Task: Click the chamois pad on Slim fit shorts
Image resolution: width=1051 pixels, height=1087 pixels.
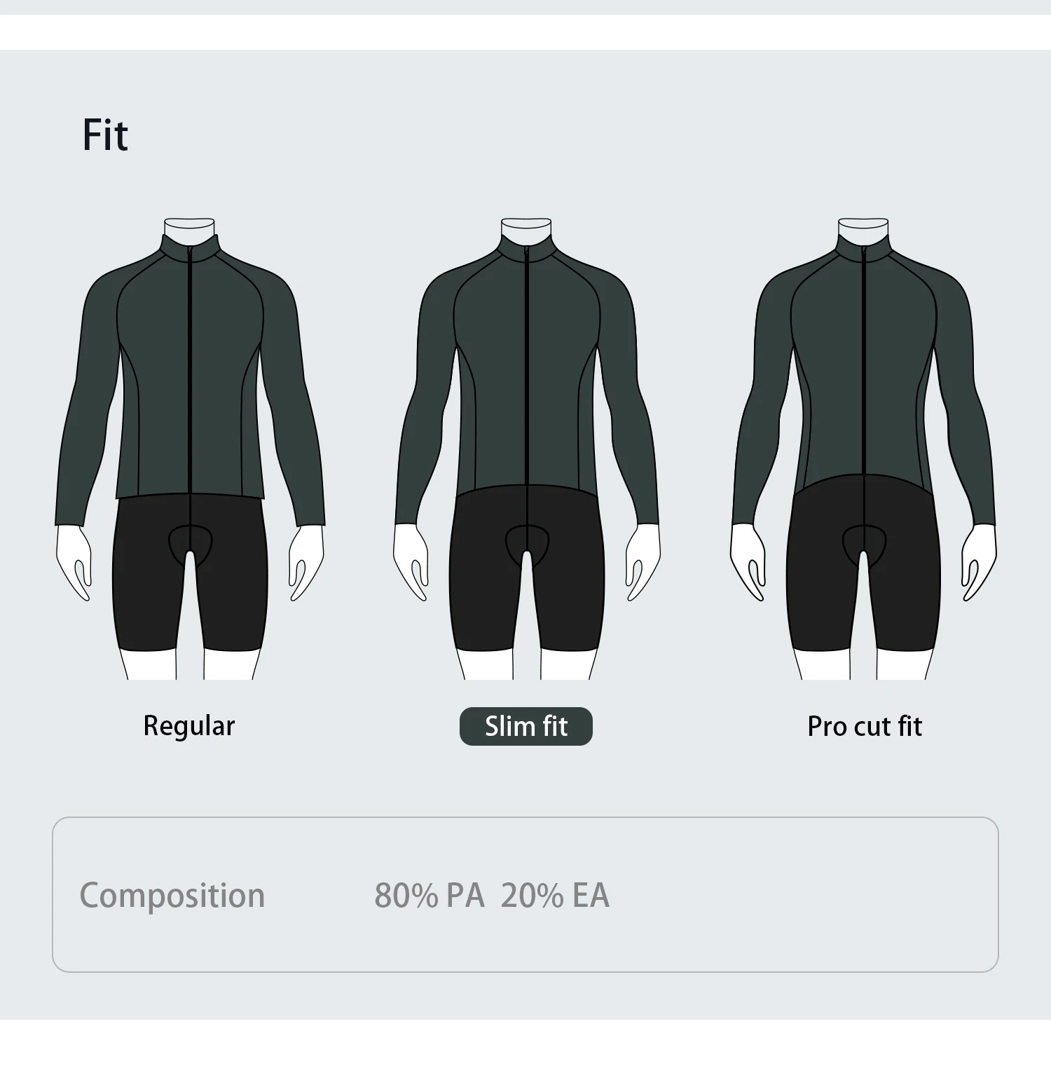Action: [x=527, y=540]
